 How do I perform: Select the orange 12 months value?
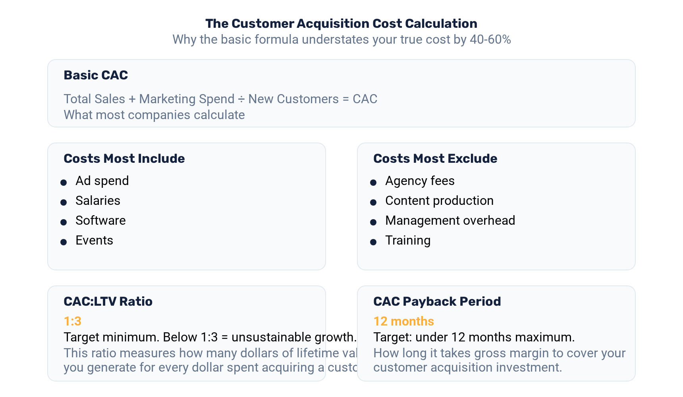tap(403, 321)
